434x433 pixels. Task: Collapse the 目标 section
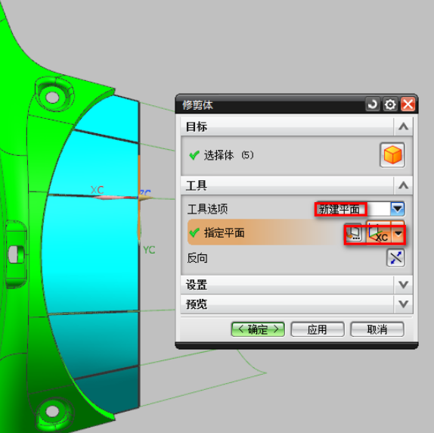403,126
